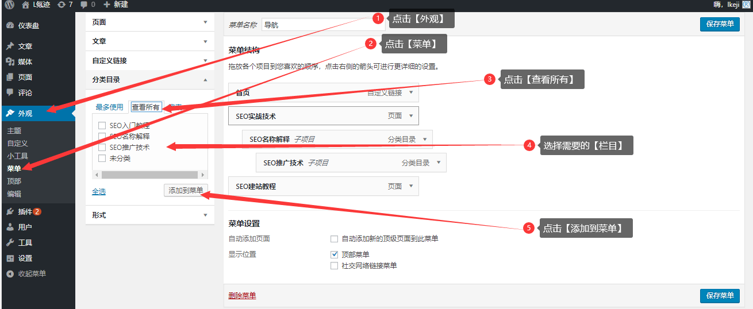
Task: Switch to the 最多使用 tab
Action: pyautogui.click(x=109, y=107)
